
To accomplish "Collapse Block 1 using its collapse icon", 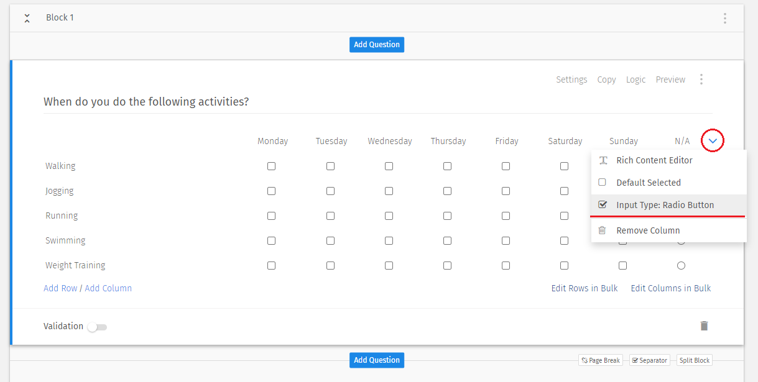I will (x=27, y=18).
